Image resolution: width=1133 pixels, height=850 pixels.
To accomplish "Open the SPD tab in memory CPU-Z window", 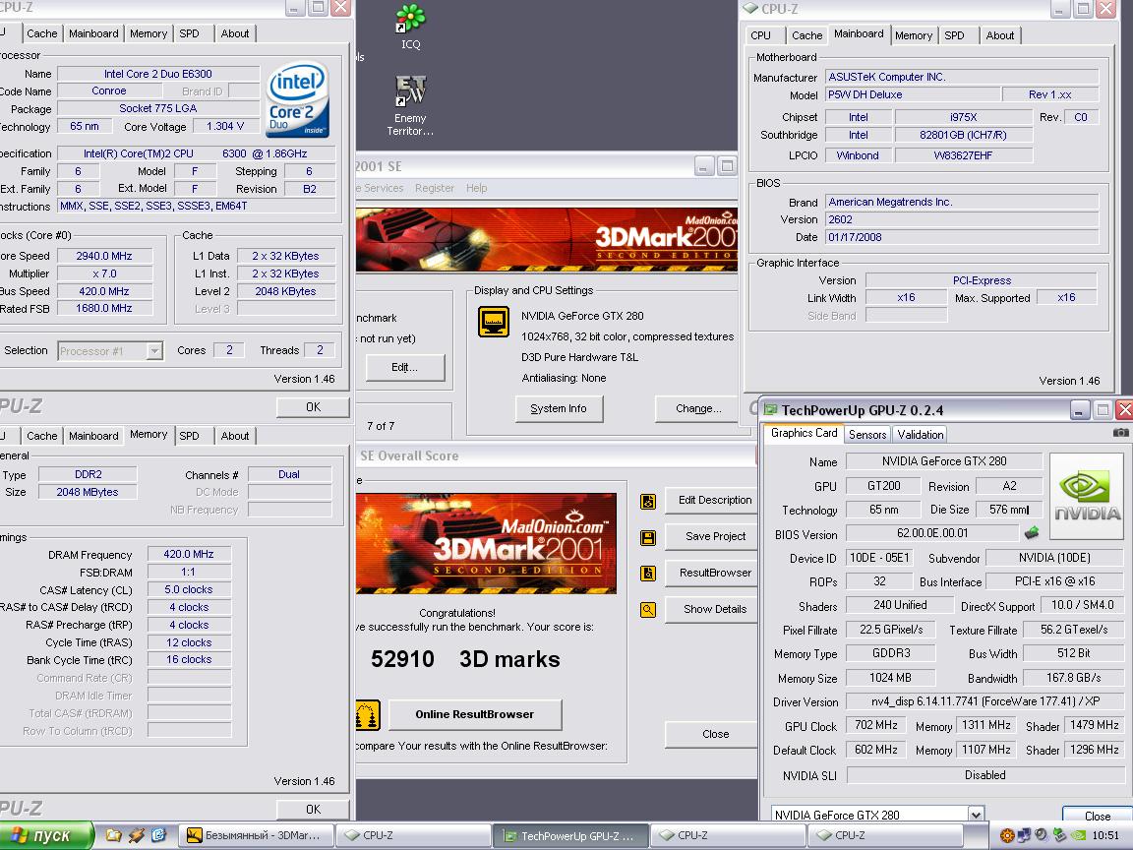I will pyautogui.click(x=189, y=436).
